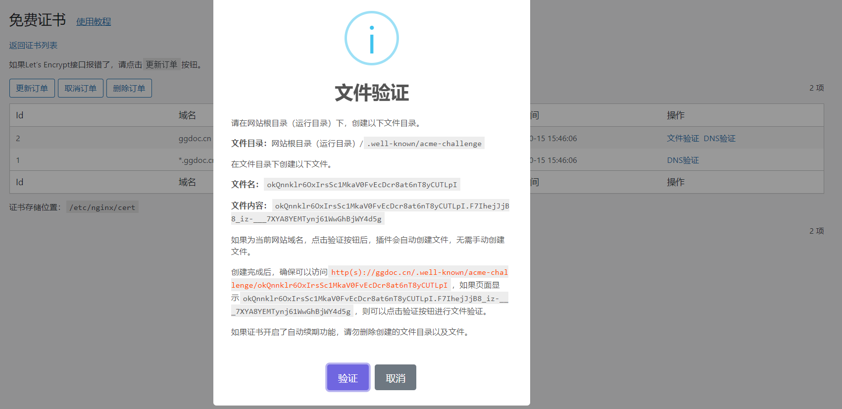Screen dimensions: 842x409
Task: Click the 文件内容 code value
Action: point(370,212)
